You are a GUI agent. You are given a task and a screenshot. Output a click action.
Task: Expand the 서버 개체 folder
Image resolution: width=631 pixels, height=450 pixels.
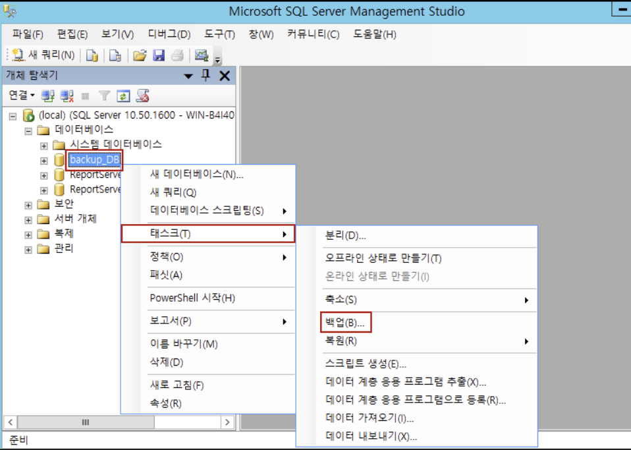(28, 220)
